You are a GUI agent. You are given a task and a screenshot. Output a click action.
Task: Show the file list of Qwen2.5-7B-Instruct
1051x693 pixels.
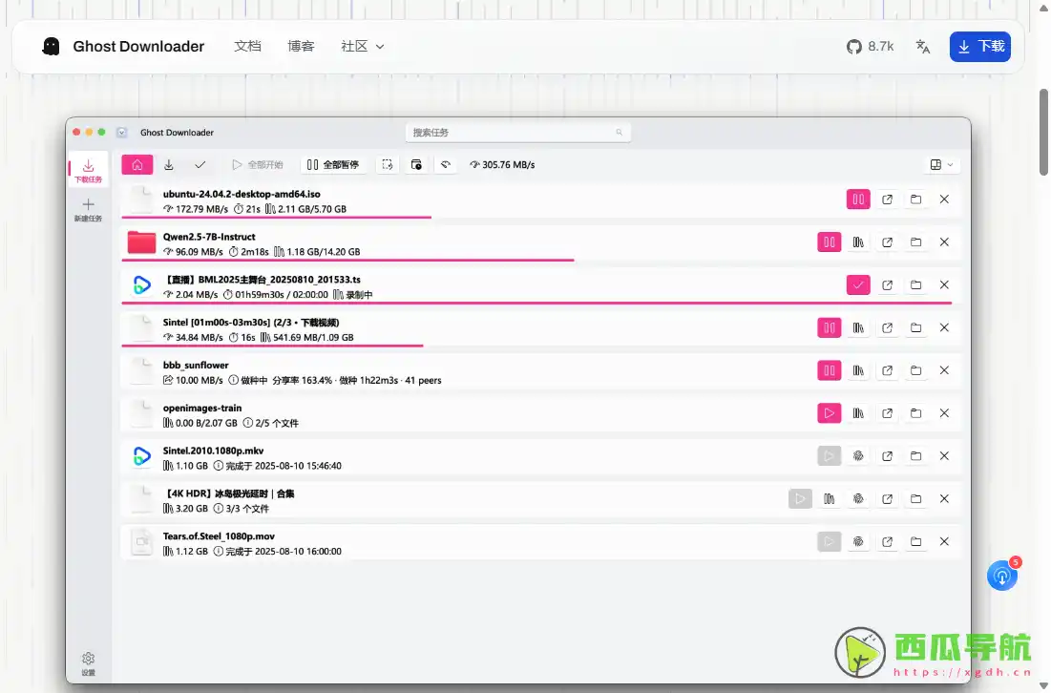pyautogui.click(x=858, y=241)
